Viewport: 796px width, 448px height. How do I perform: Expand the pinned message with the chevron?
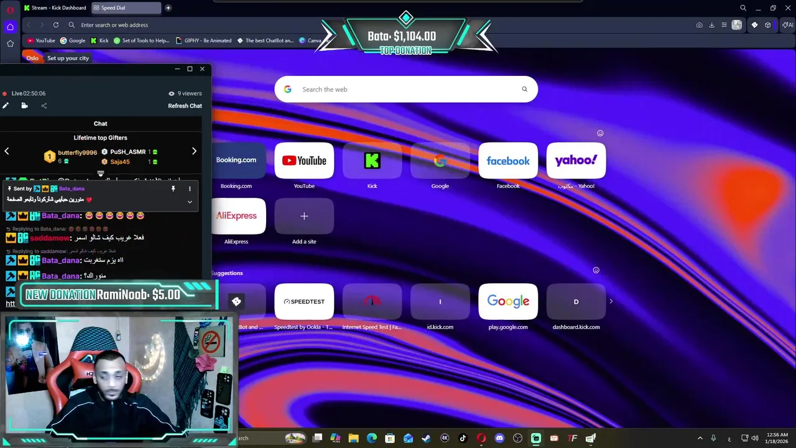point(190,202)
